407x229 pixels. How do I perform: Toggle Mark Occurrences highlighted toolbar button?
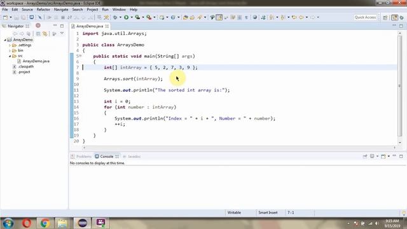click(219, 17)
